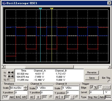Switch to B/A display mode
Viewport: 112px width, 101px height.
[x=18, y=97]
